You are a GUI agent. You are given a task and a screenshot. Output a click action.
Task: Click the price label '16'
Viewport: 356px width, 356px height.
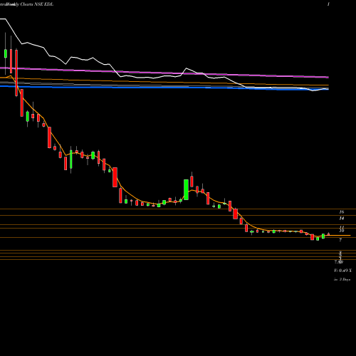point(342,212)
